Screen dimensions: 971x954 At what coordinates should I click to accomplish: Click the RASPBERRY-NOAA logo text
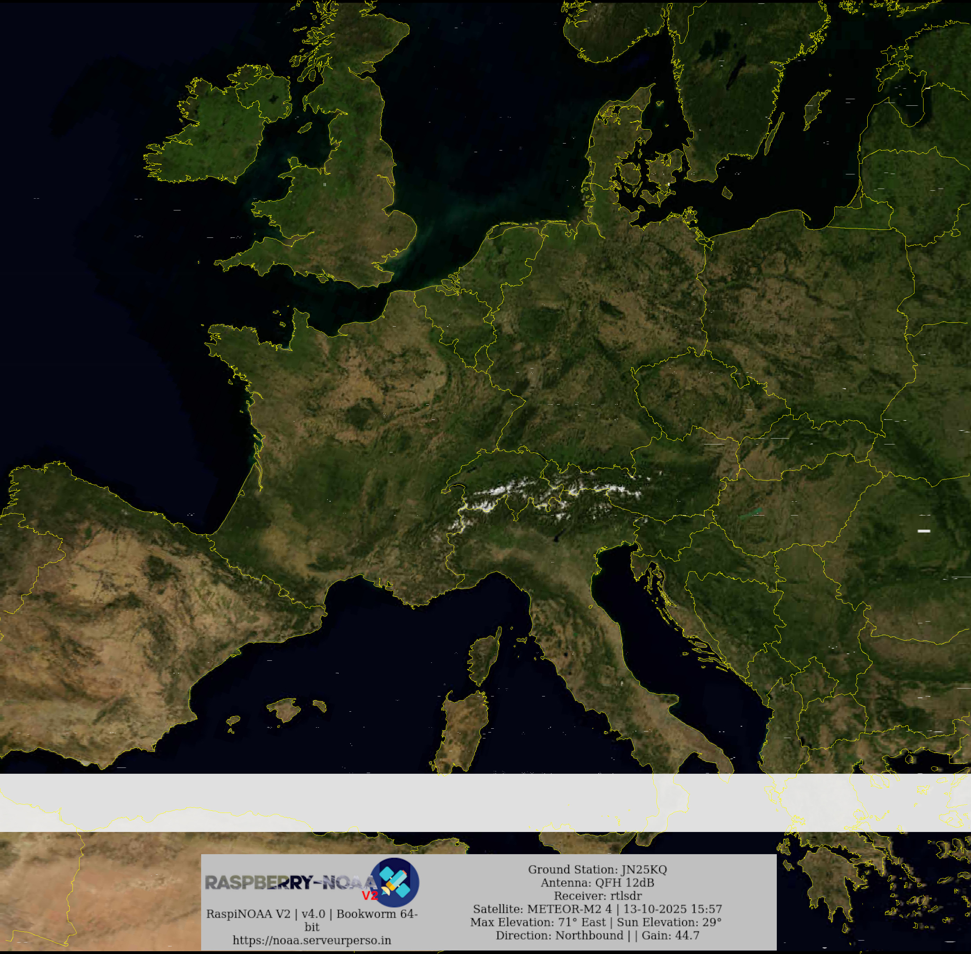point(288,882)
